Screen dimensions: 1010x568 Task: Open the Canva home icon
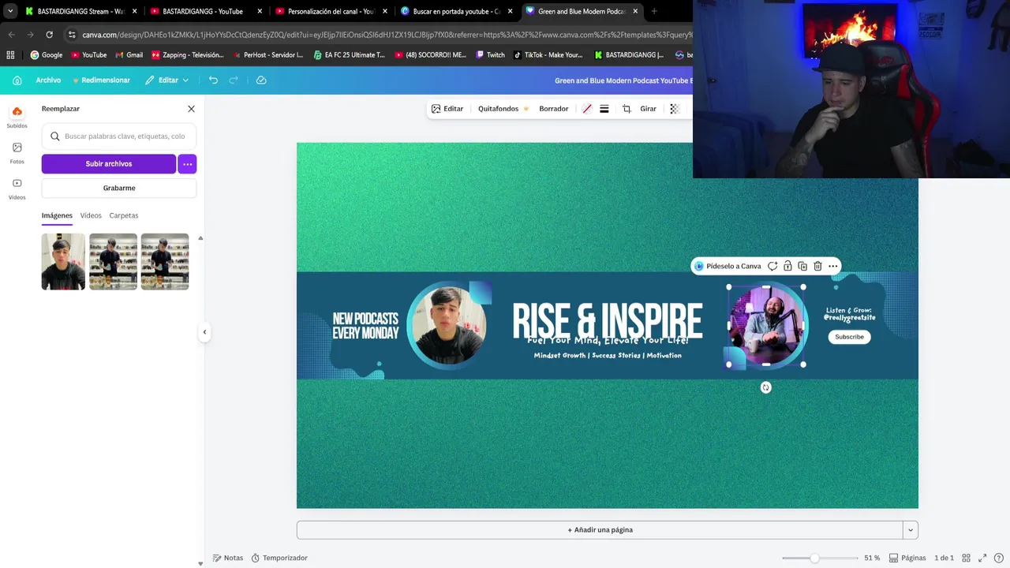coord(17,80)
